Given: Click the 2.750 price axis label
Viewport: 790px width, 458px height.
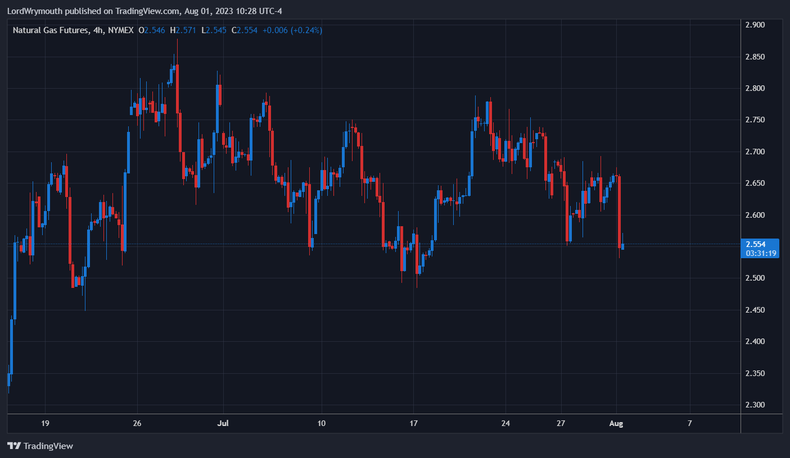Looking at the screenshot, I should 755,120.
